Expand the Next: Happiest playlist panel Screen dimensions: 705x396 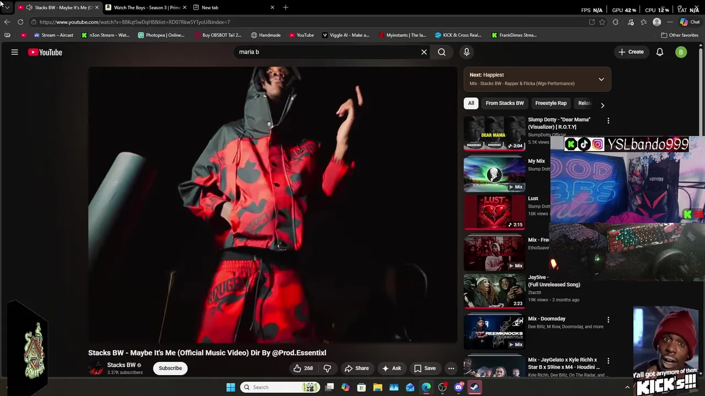point(601,79)
